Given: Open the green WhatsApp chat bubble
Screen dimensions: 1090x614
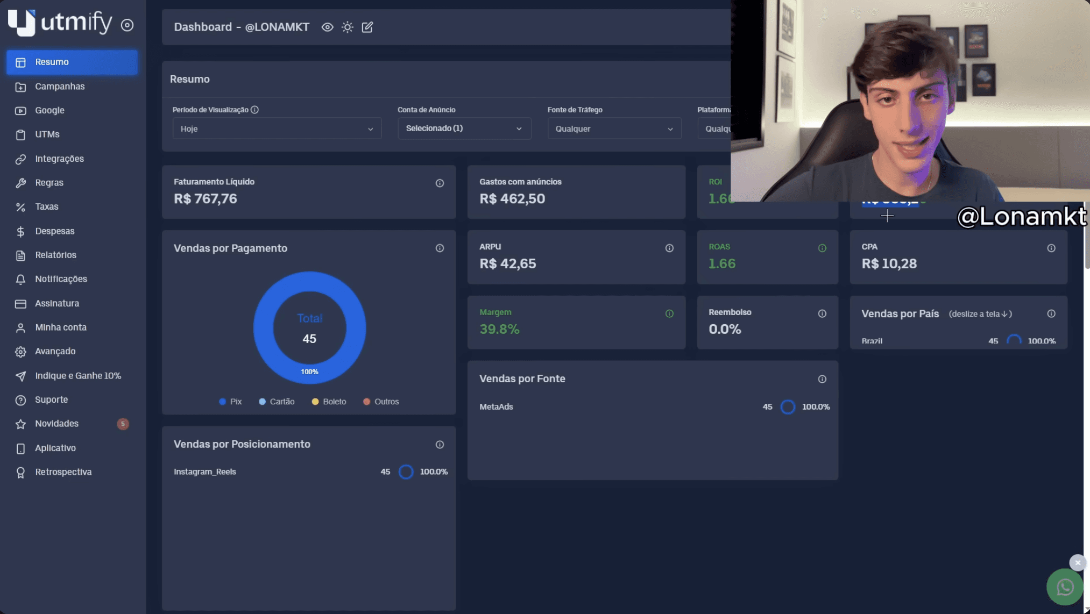Looking at the screenshot, I should click(x=1065, y=587).
